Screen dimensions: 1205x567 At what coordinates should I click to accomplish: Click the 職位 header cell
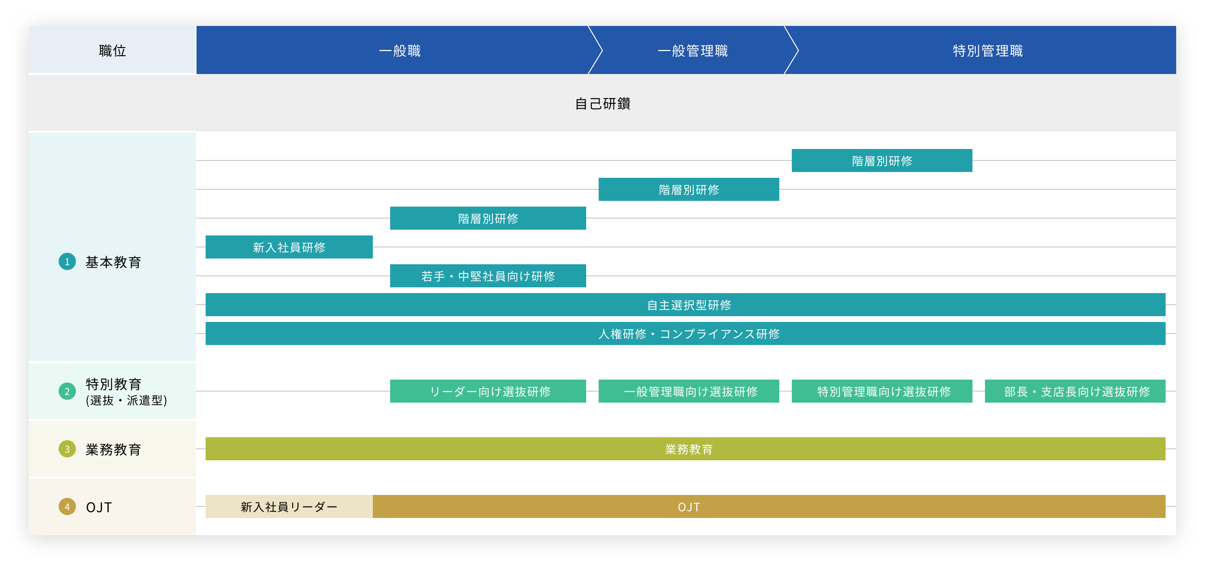[x=112, y=50]
